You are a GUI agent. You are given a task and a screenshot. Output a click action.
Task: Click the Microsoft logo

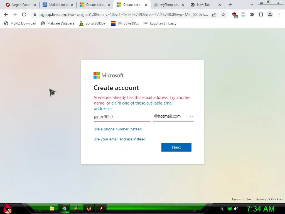click(109, 75)
